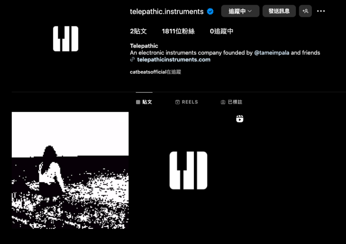The width and height of the screenshot is (346, 244).
Task: Switch to the REELS tab
Action: pyautogui.click(x=187, y=102)
